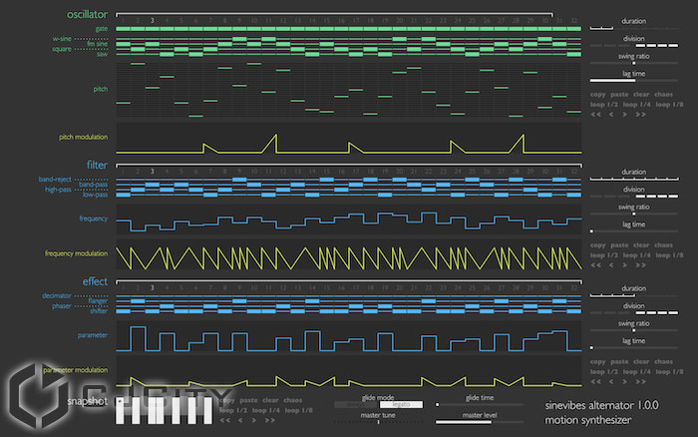Toggle oscillator gate at step 16

pyautogui.click(x=341, y=29)
